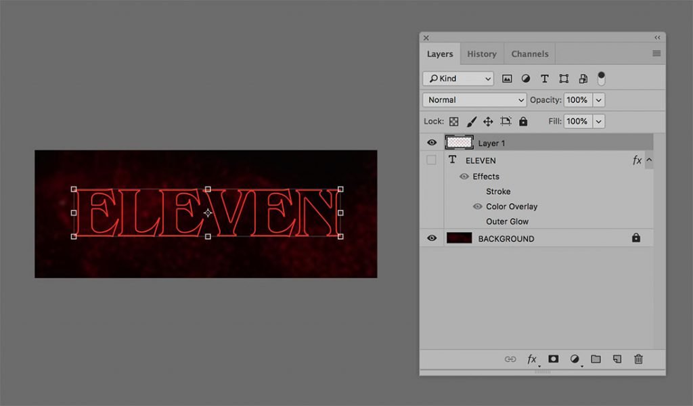Show the ELEVEN layer visibility box

coord(431,160)
